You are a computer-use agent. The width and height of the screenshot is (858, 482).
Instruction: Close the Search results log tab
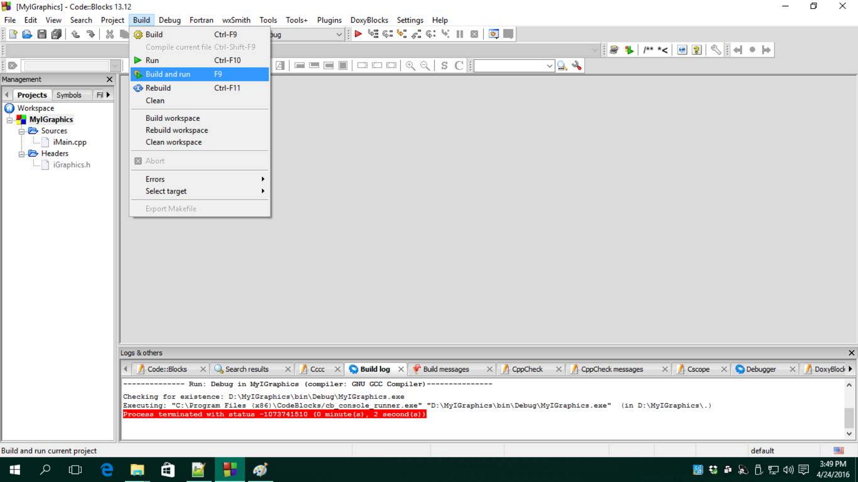coord(288,369)
